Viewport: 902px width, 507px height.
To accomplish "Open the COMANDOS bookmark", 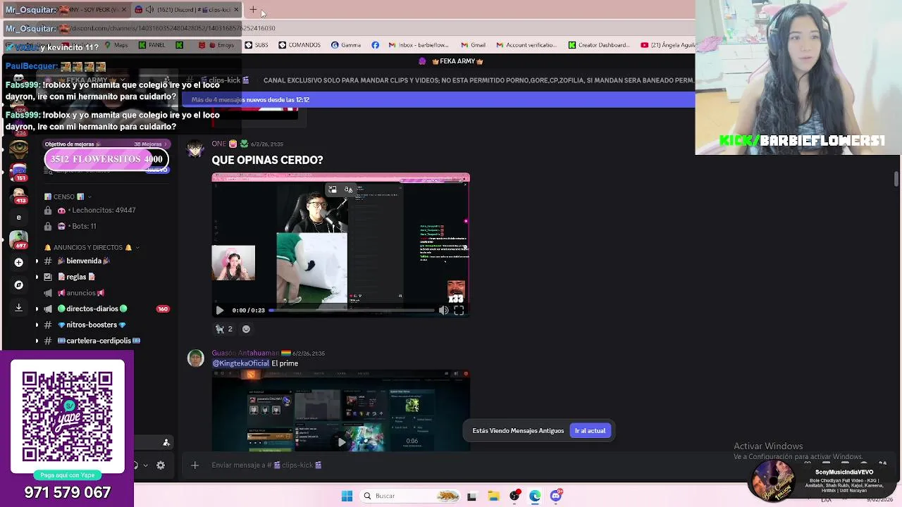I will point(299,45).
